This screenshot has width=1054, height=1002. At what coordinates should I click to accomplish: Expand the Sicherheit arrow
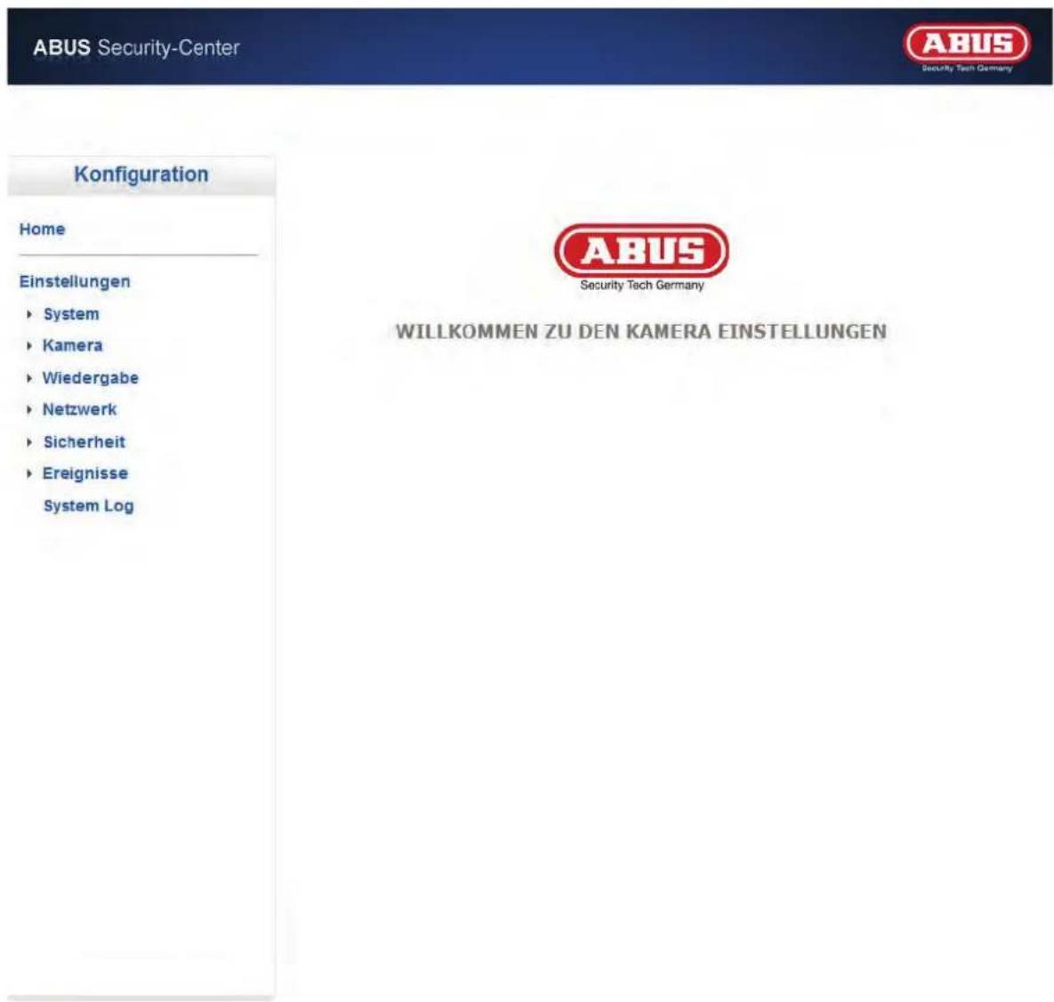pos(28,442)
